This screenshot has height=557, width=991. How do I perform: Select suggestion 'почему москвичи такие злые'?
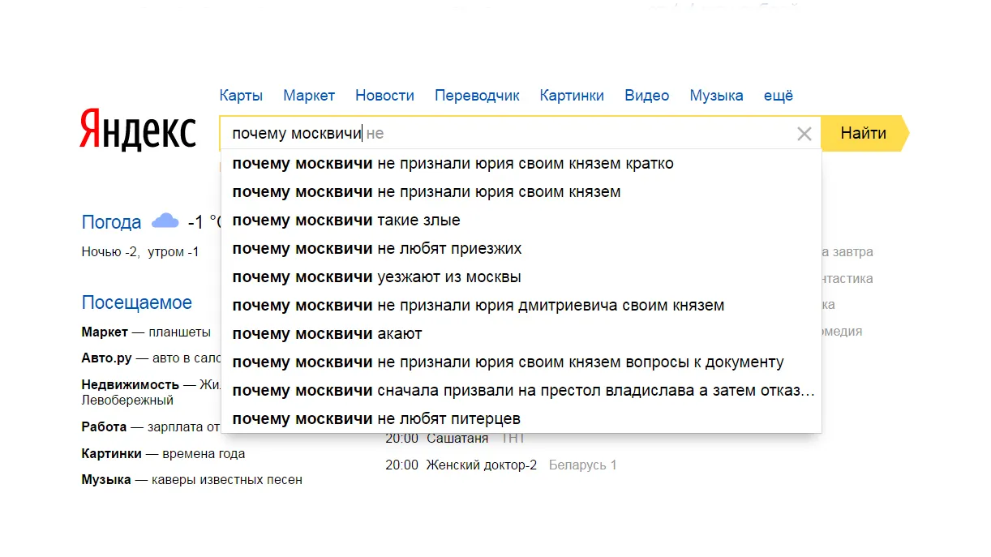(x=521, y=221)
